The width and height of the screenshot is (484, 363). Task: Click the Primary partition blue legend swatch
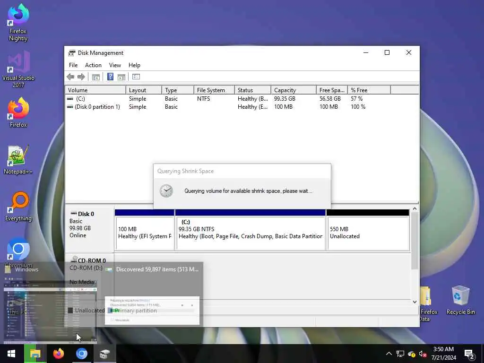tap(110, 311)
